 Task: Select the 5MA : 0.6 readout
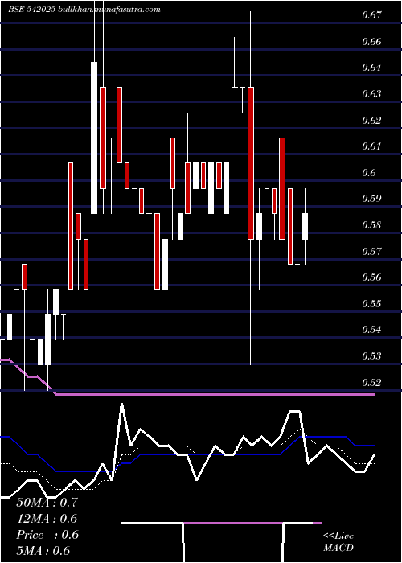43,551
